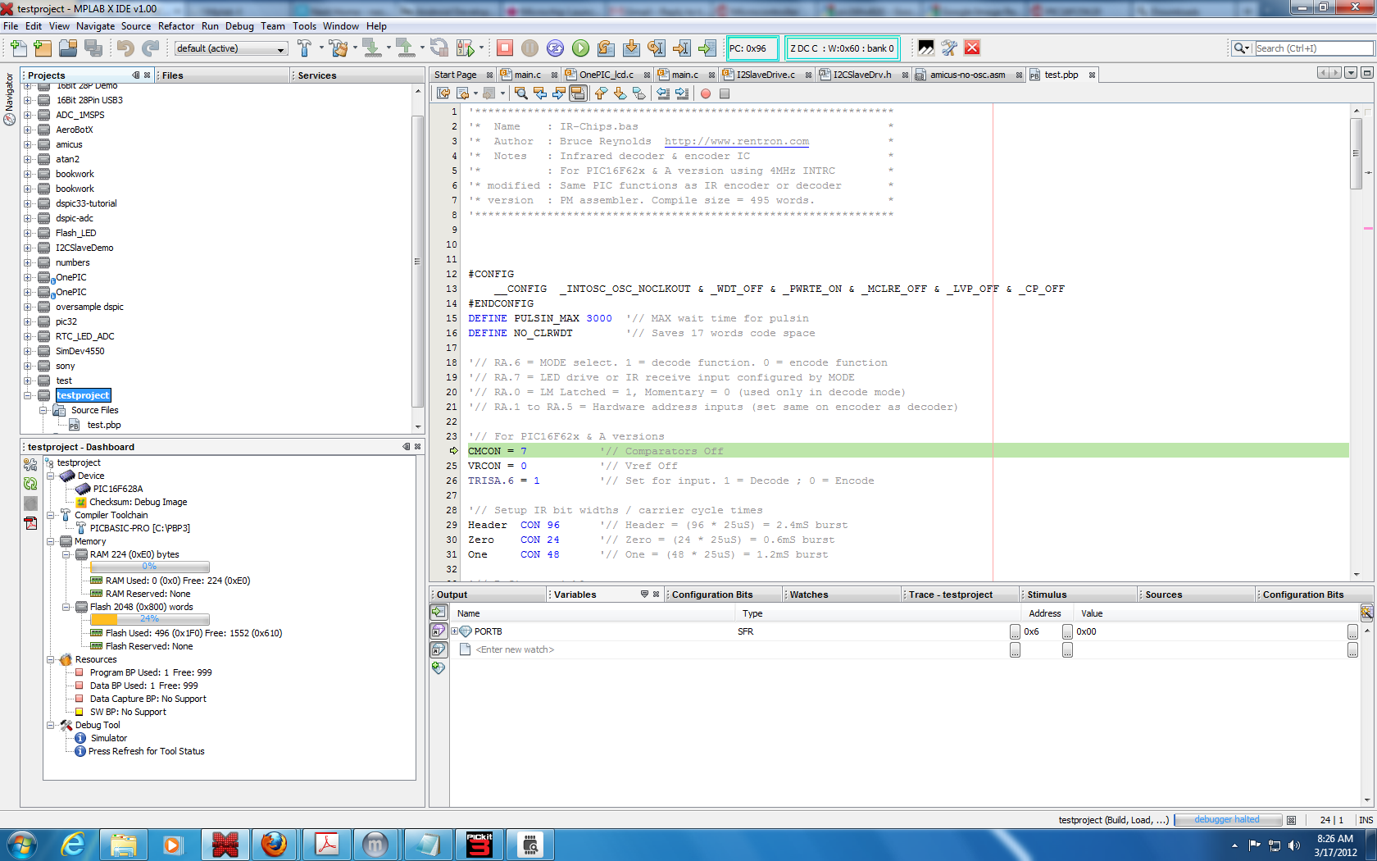Open the http://www.rentron.com link in code
The height and width of the screenshot is (861, 1377).
tap(736, 141)
